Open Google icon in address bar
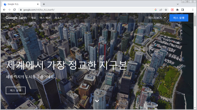197x110 pixels. (x=156, y=10)
